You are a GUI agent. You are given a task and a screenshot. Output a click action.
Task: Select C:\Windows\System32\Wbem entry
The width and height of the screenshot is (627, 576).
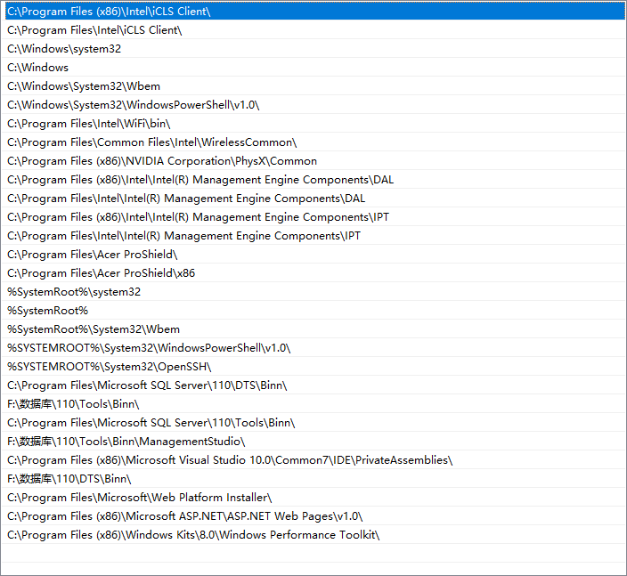pyautogui.click(x=313, y=86)
